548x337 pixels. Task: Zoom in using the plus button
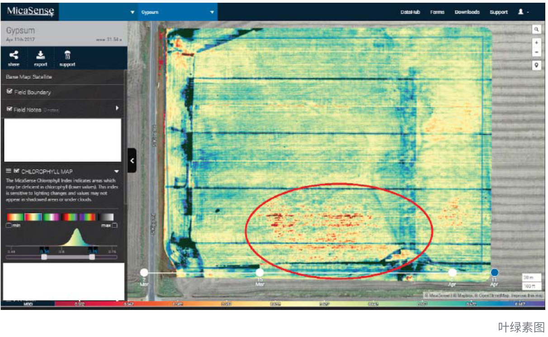click(536, 42)
